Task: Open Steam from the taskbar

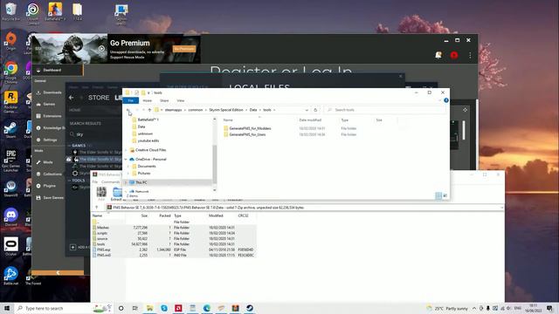Action: pos(250,308)
